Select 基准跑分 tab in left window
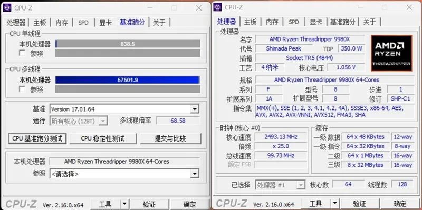The image size is (422, 210). [x=132, y=22]
